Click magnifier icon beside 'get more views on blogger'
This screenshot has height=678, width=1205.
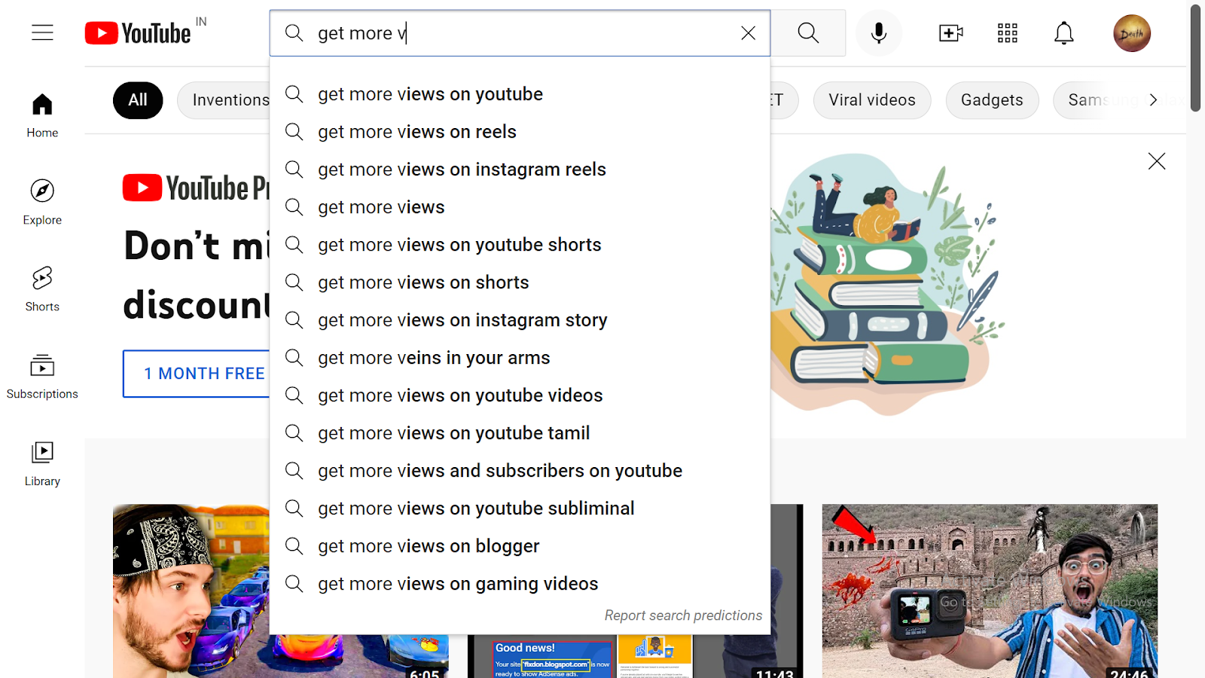pyautogui.click(x=294, y=546)
